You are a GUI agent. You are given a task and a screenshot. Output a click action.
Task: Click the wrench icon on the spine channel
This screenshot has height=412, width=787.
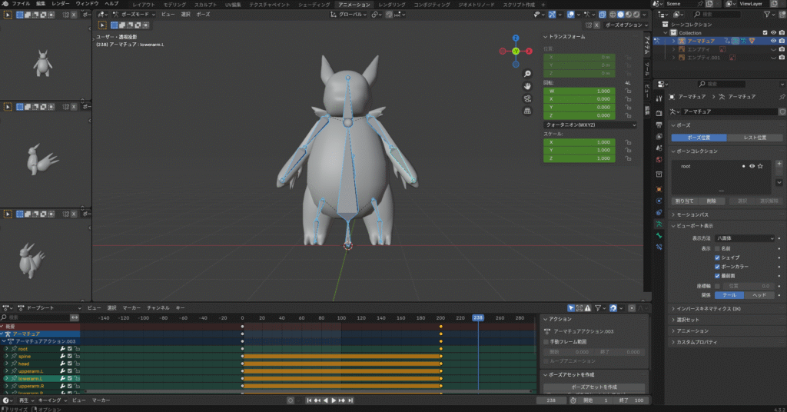[x=62, y=356]
